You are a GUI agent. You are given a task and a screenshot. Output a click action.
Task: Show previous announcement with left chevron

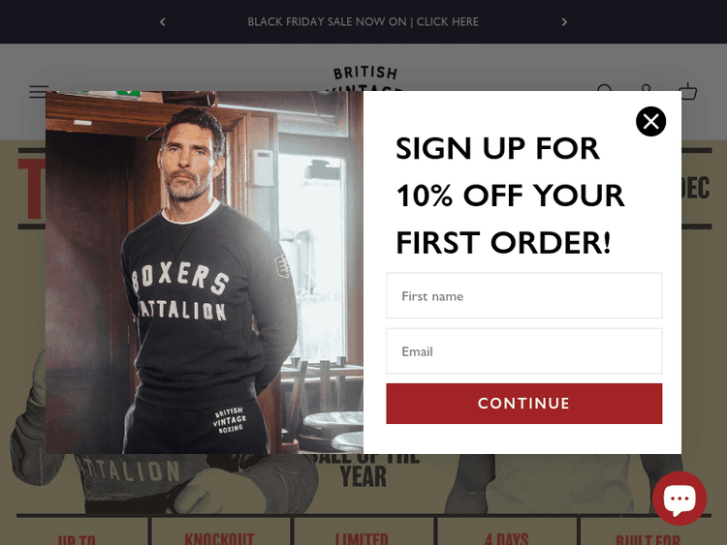click(x=162, y=21)
